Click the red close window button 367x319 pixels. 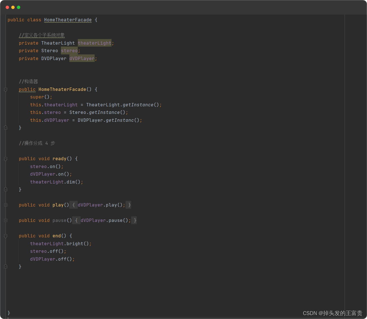point(7,7)
